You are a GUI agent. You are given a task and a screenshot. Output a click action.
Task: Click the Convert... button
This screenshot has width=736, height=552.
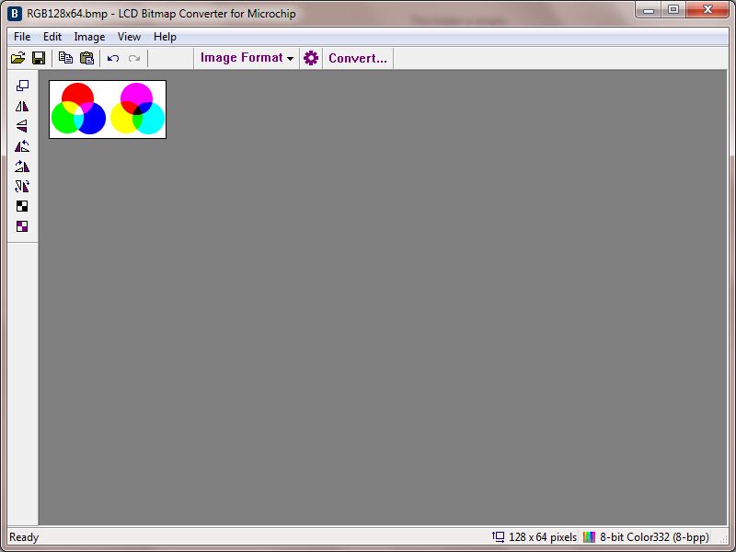pos(358,58)
